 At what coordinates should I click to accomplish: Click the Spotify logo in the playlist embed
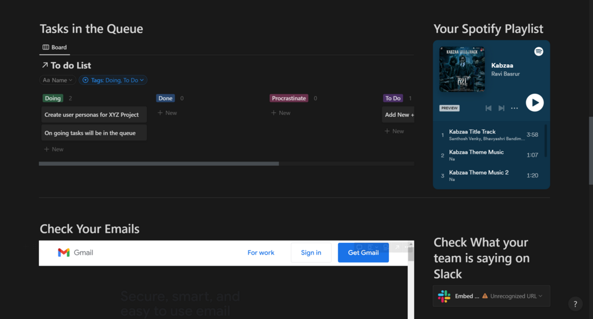pos(539,51)
